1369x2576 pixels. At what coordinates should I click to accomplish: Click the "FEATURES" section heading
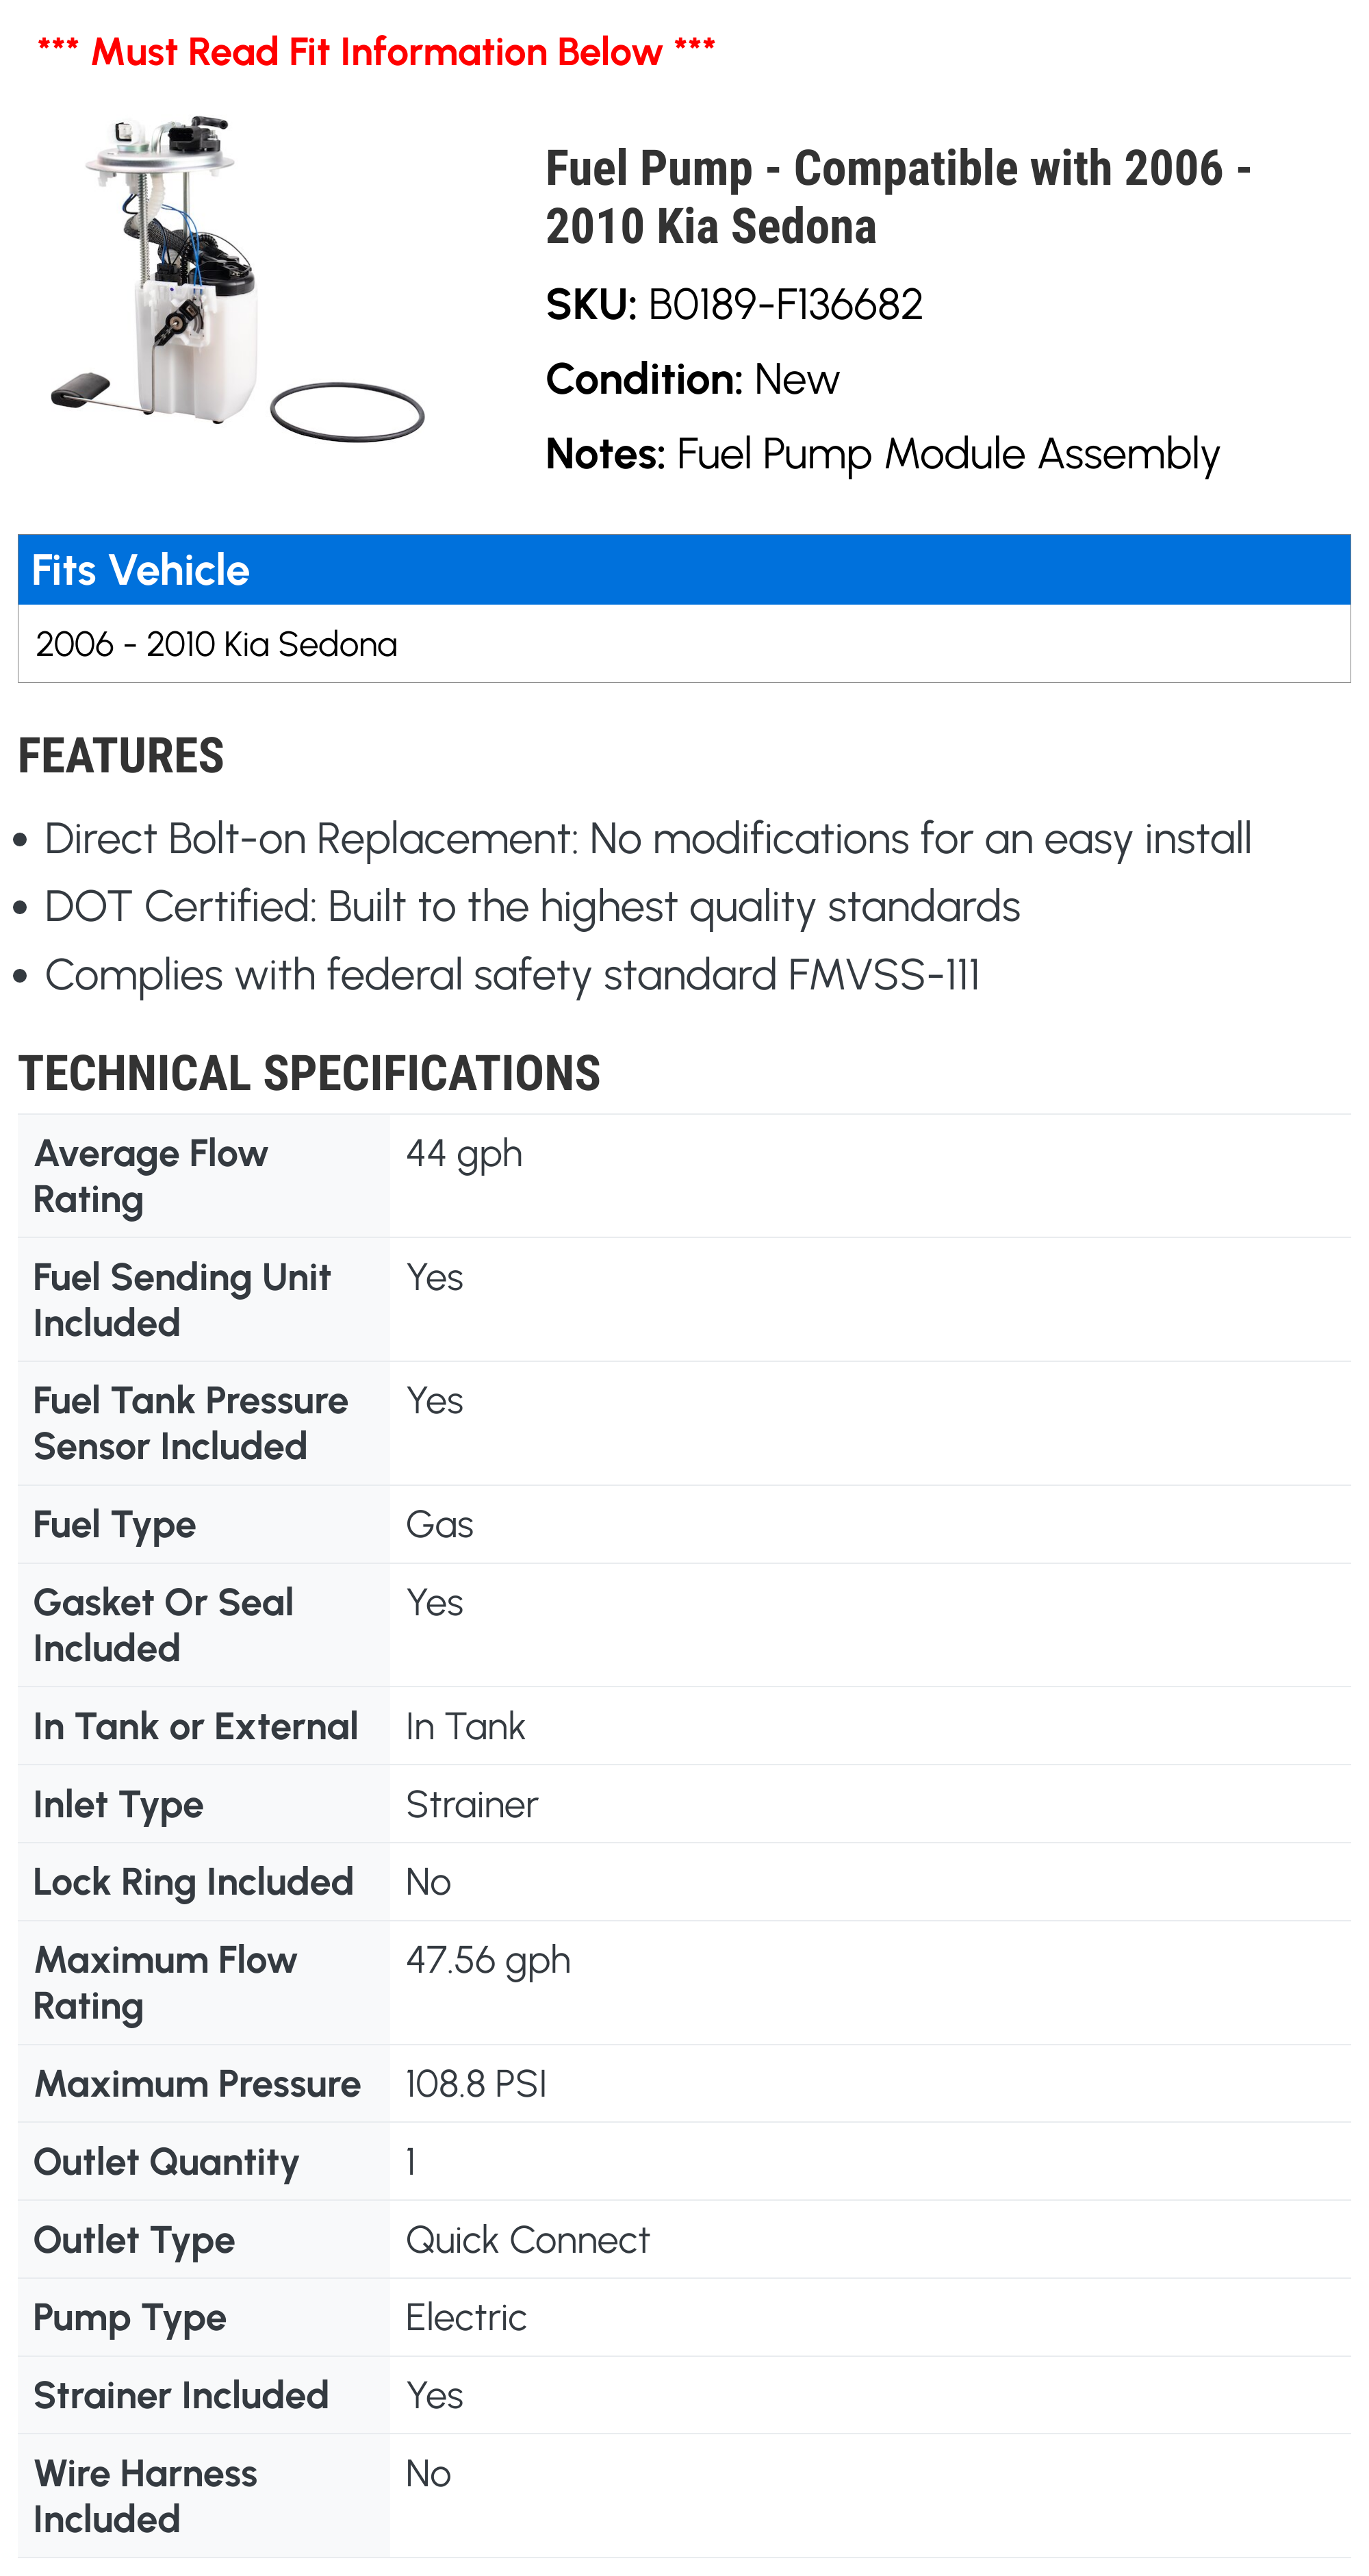121,756
